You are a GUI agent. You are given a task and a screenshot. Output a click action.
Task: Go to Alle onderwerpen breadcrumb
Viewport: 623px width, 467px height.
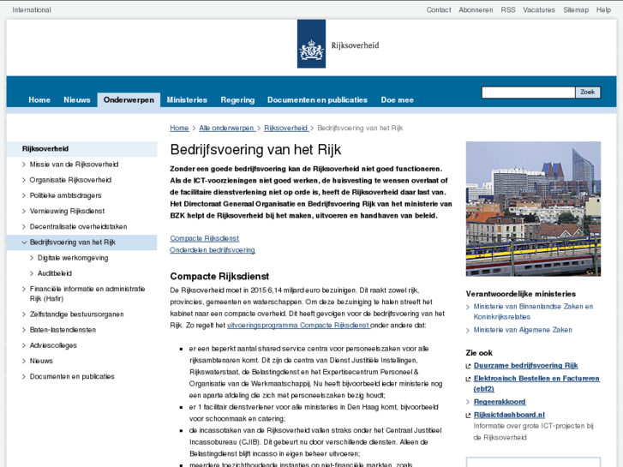(226, 128)
